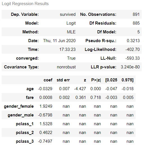Select the 'LL-Null:' label
Viewport: 144px width, 145px height.
(108, 58)
